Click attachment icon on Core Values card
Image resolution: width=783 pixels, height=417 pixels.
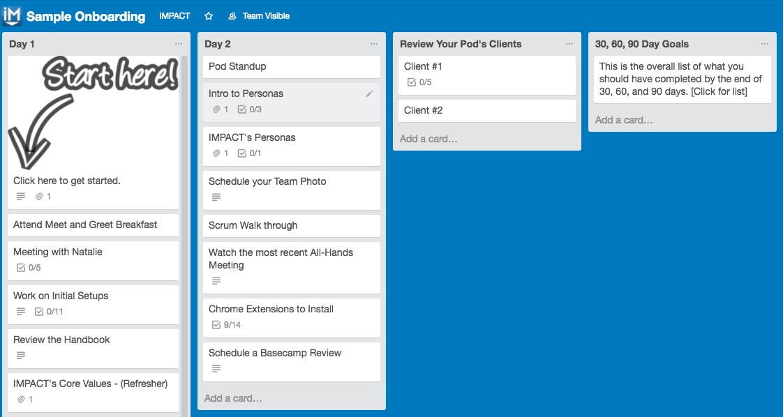coord(21,400)
